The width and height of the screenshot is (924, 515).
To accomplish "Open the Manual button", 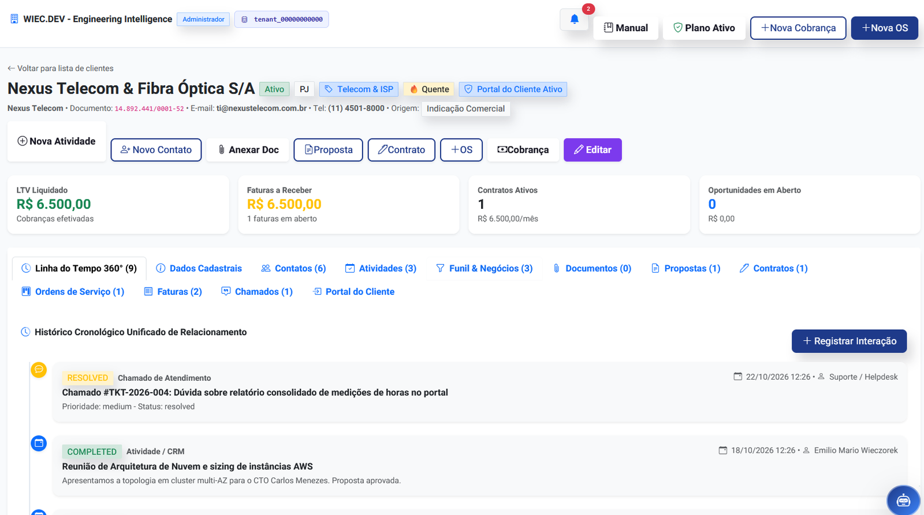I will (x=626, y=28).
